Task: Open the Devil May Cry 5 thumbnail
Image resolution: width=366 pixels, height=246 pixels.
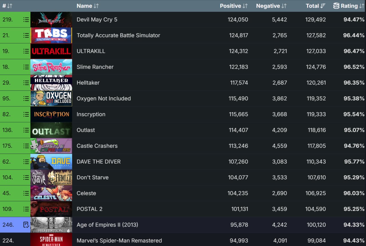Action: (x=51, y=20)
